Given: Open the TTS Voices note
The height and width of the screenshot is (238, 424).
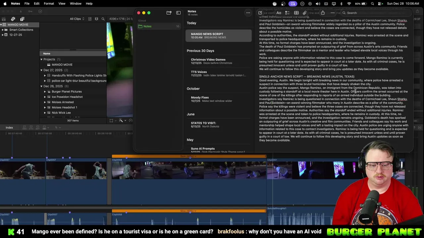Looking at the screenshot, I should click(x=219, y=73).
